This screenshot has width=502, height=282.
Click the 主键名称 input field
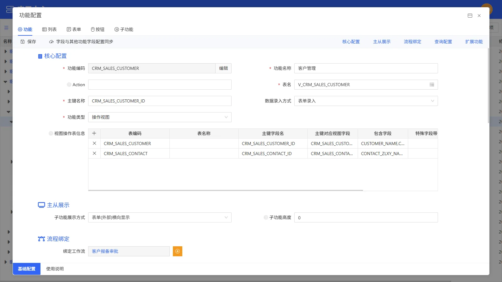click(x=160, y=101)
